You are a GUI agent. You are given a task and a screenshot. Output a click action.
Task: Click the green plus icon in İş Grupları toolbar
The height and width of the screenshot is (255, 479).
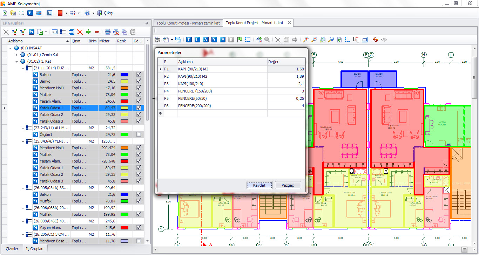88,32
